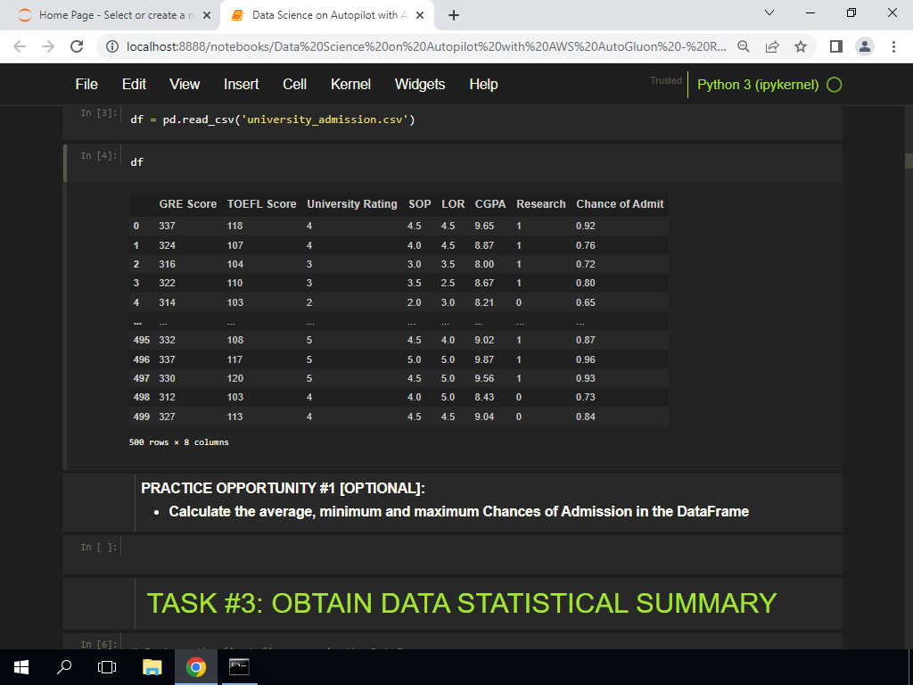Click the Chance of Admit column header

pos(620,204)
